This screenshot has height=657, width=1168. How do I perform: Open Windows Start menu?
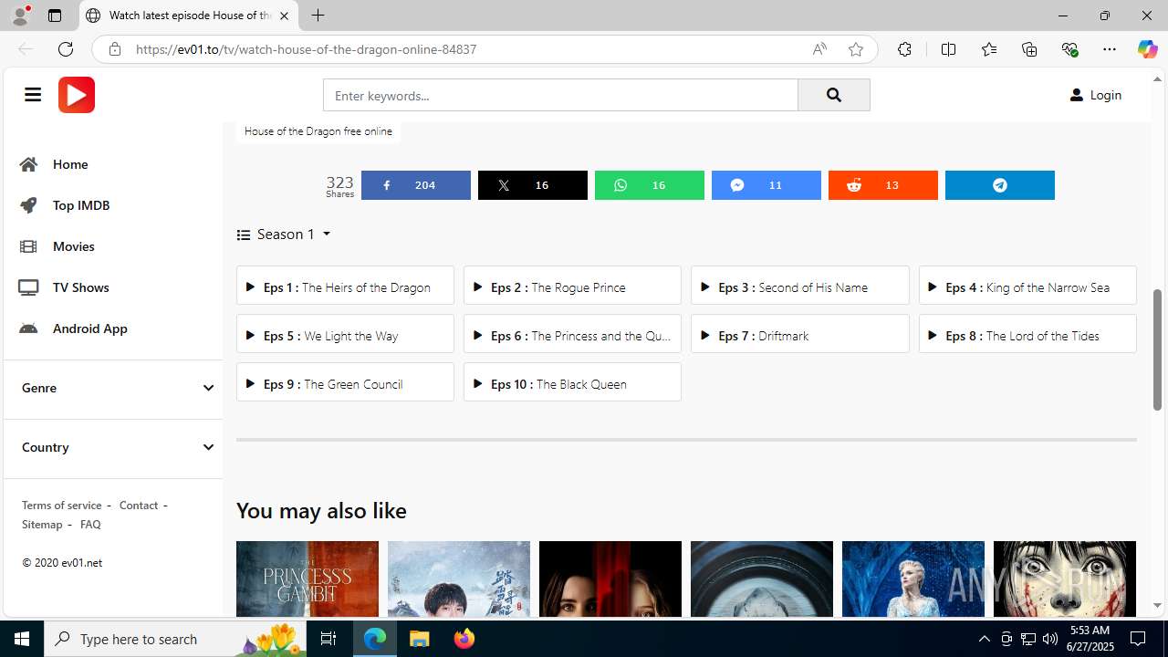click(x=22, y=639)
